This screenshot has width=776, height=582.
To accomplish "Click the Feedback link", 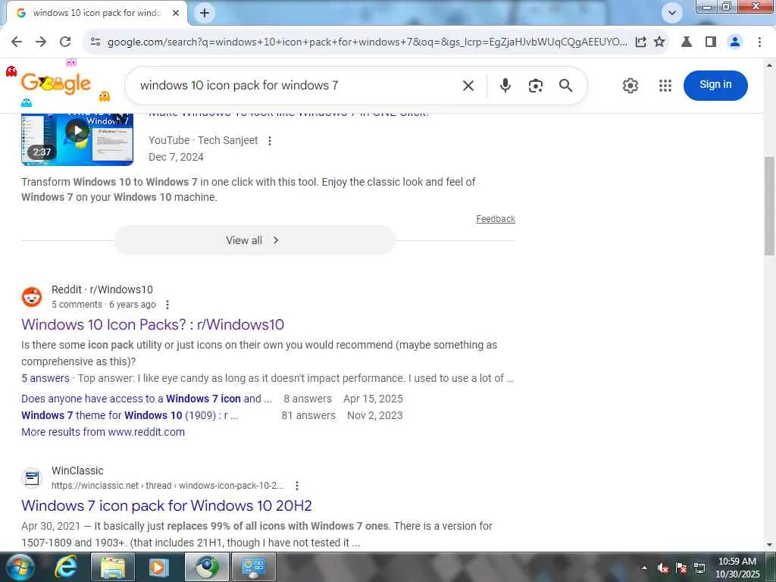I will tap(496, 219).
